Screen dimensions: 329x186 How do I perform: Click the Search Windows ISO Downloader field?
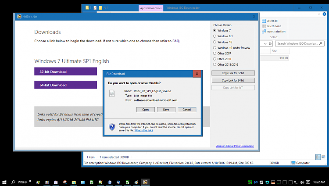pos(300,43)
